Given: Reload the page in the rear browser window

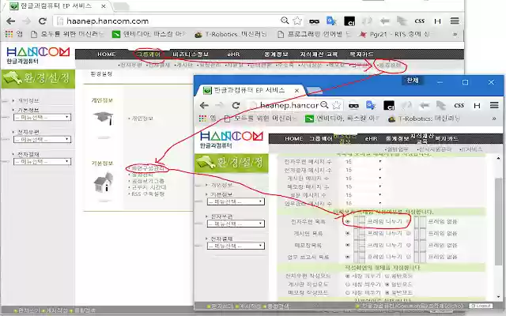Looking at the screenshot, I should 42,21.
